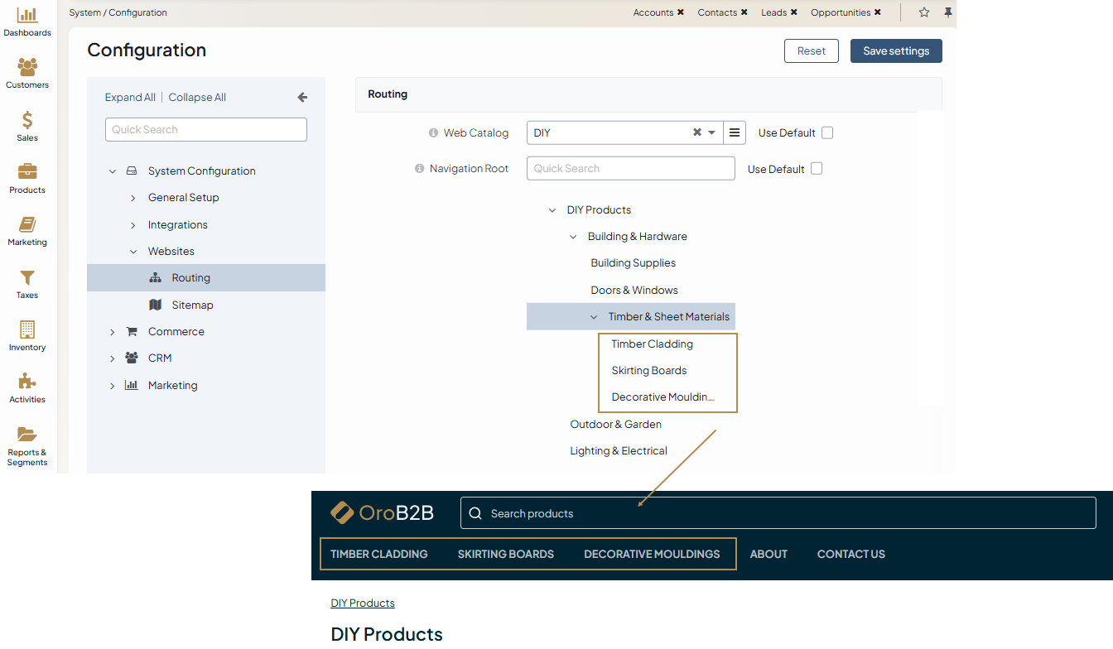This screenshot has height=649, width=1113.
Task: Open the About storefront menu item
Action: point(768,555)
